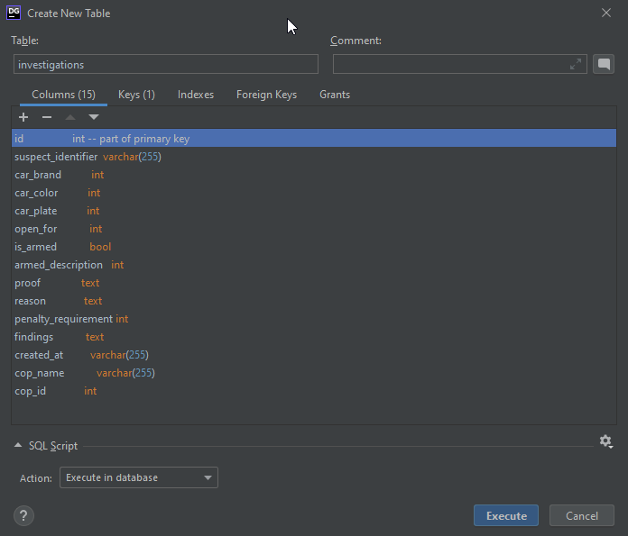This screenshot has width=628, height=536.
Task: Click the remove column minus icon
Action: [x=47, y=117]
